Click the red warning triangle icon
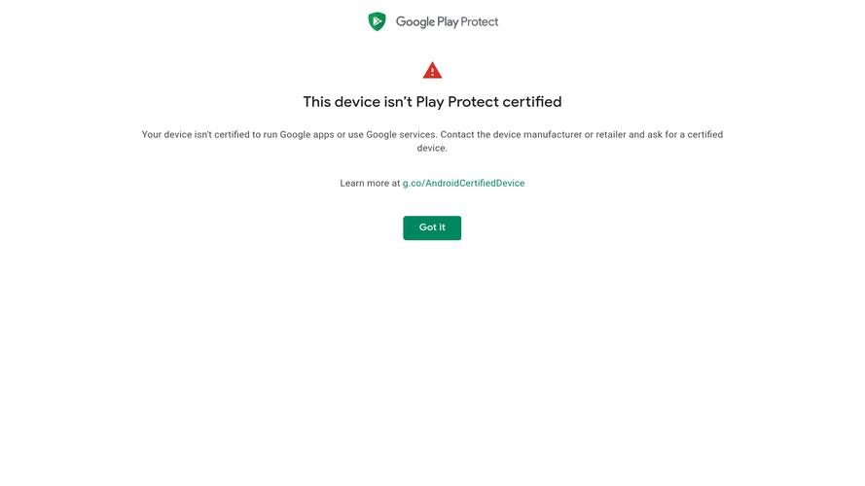865x486 pixels. pyautogui.click(x=432, y=70)
